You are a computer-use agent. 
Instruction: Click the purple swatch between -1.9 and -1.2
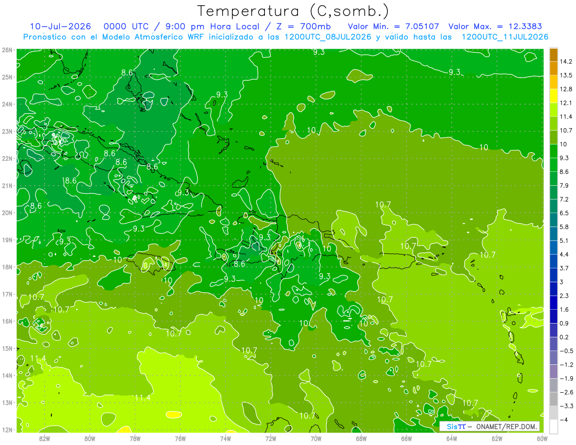coord(553,372)
